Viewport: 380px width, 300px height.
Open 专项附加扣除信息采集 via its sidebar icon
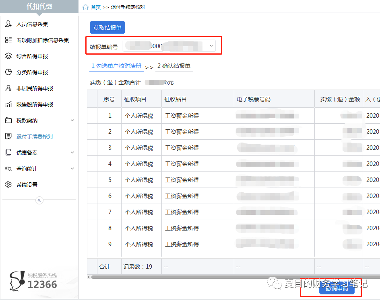point(9,40)
